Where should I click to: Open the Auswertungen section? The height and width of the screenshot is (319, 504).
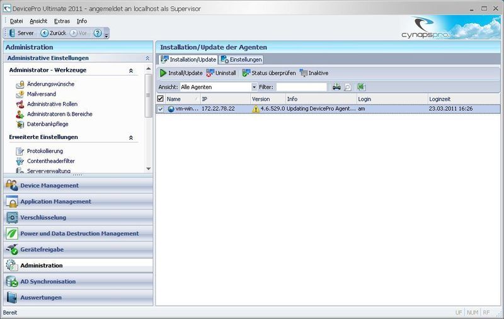pos(78,298)
